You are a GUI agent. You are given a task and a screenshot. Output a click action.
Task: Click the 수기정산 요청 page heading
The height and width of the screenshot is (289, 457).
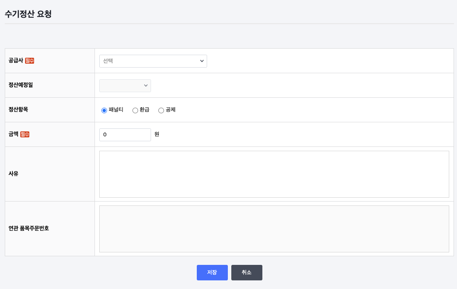(28, 14)
